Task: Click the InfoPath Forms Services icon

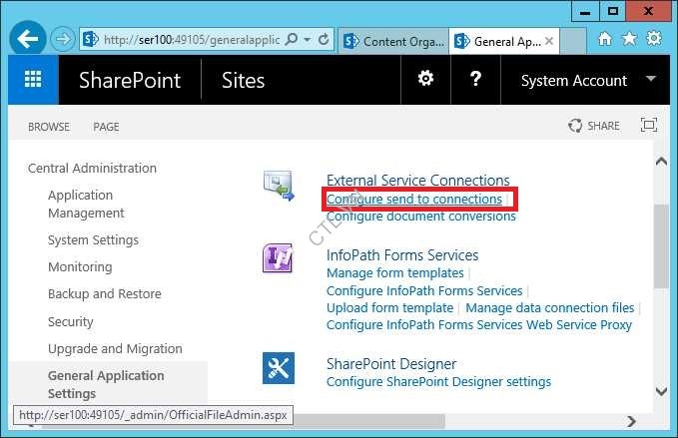Action: pyautogui.click(x=278, y=258)
